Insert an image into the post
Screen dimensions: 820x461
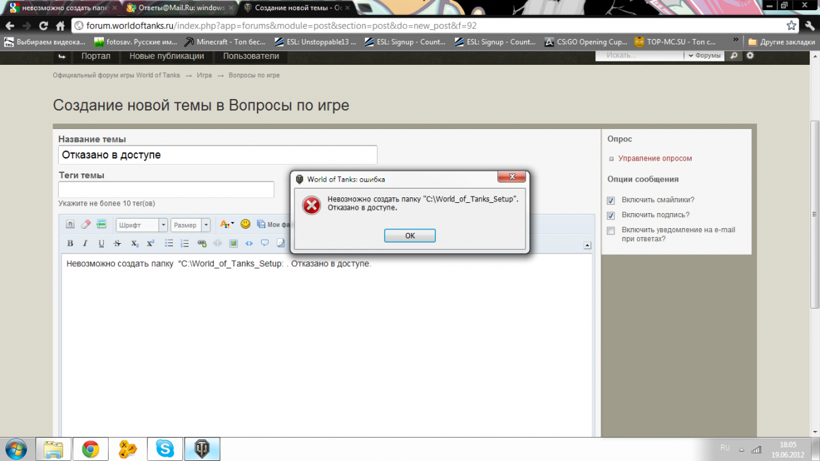point(233,243)
